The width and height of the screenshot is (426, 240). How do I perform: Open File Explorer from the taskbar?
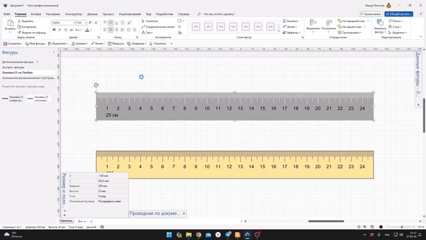(x=189, y=235)
